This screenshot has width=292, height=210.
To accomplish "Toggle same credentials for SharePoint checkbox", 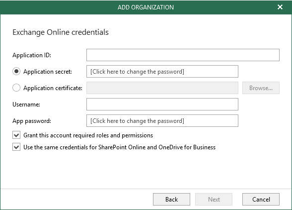I will [x=16, y=147].
